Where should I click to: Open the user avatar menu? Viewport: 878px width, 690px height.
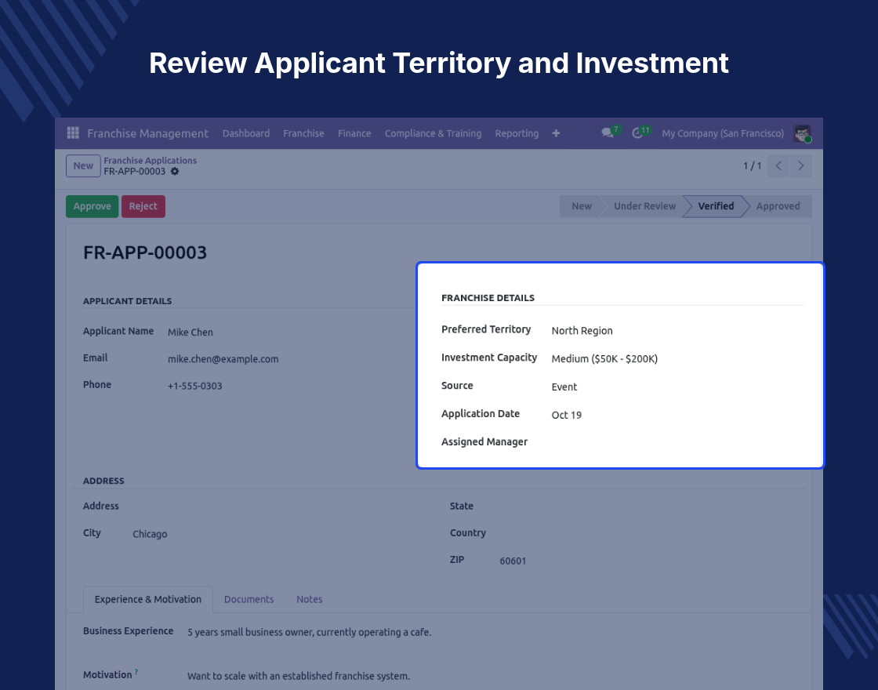coord(803,133)
